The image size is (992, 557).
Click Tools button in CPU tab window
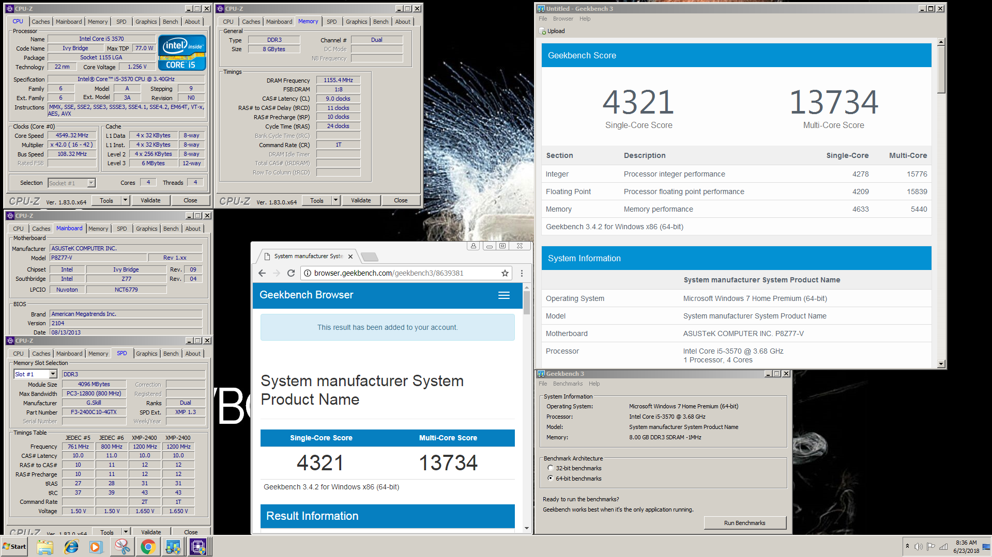(x=106, y=200)
